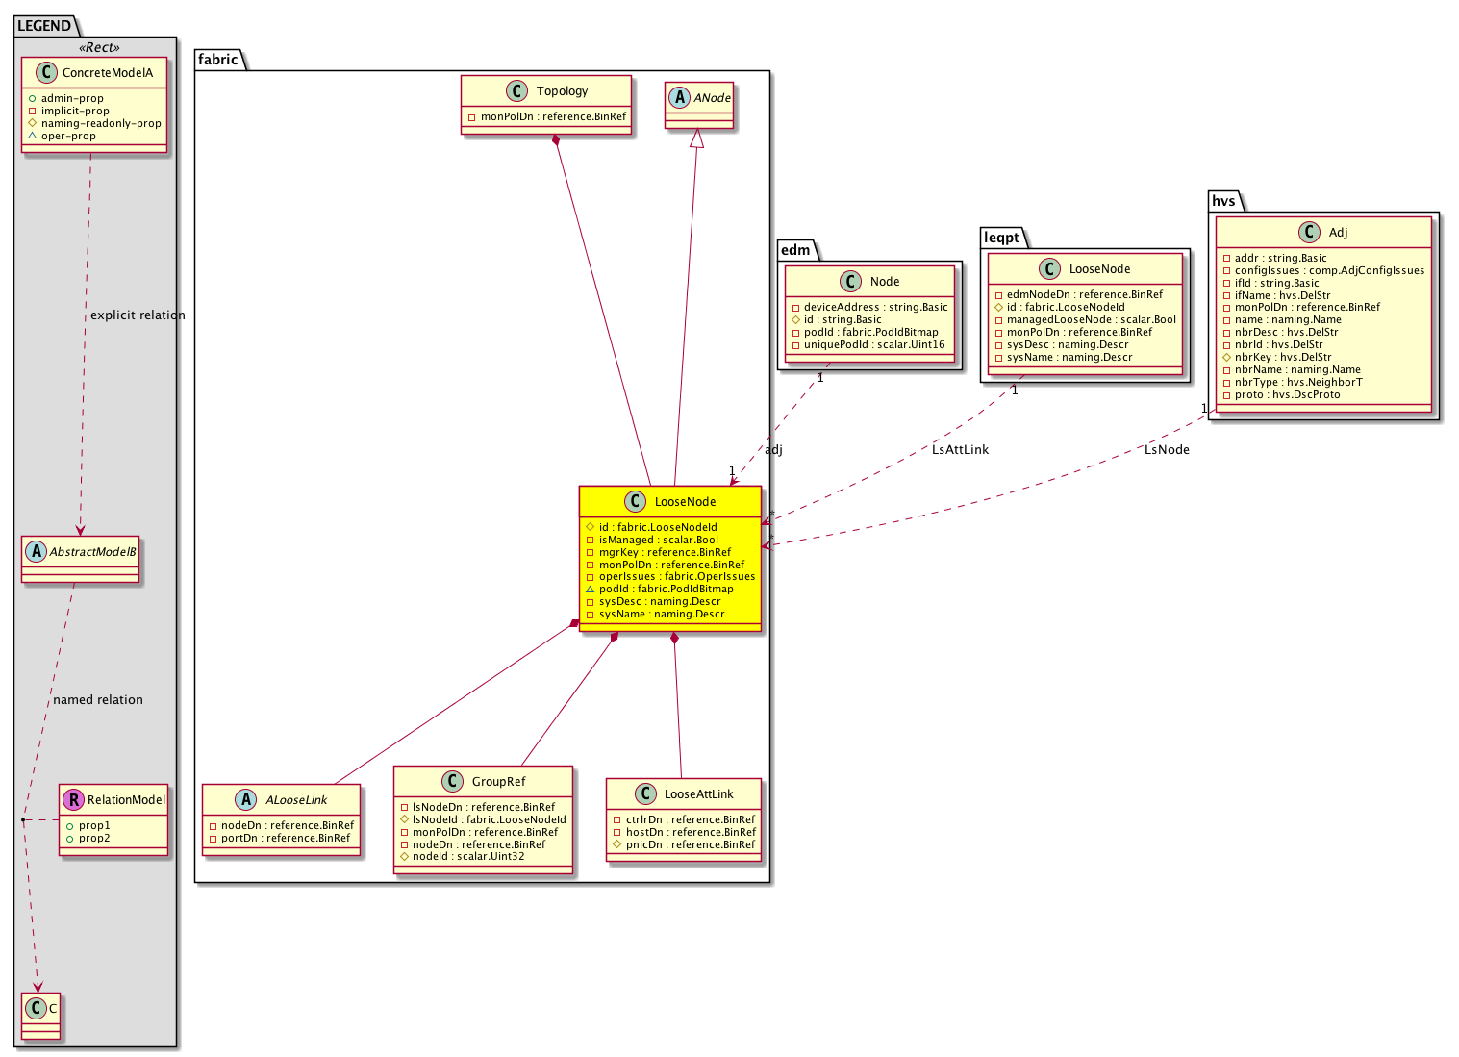
Task: Click the LsNode relation label
Action: tap(1167, 449)
